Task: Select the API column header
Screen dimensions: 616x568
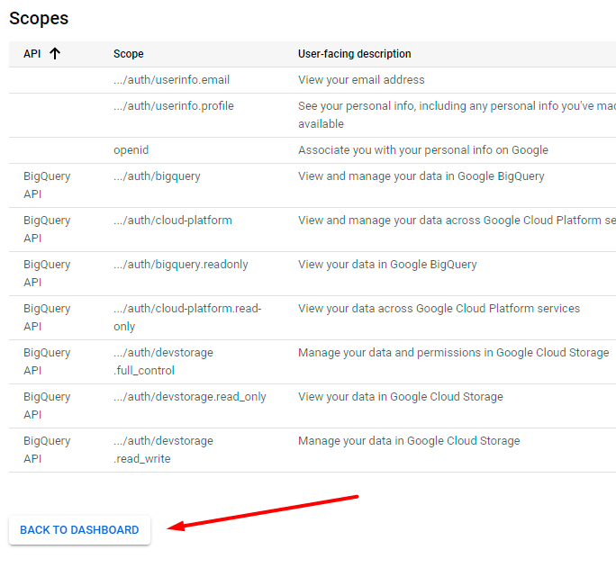Action: [32, 54]
